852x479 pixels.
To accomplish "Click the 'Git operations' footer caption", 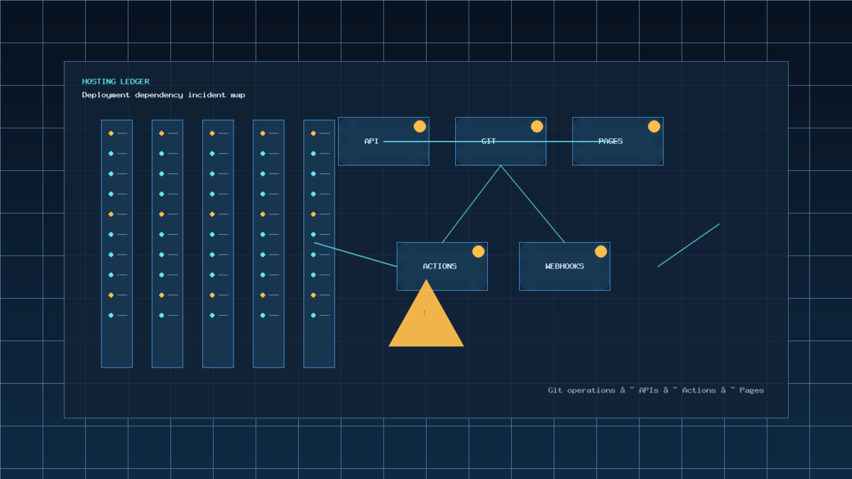I will [656, 390].
